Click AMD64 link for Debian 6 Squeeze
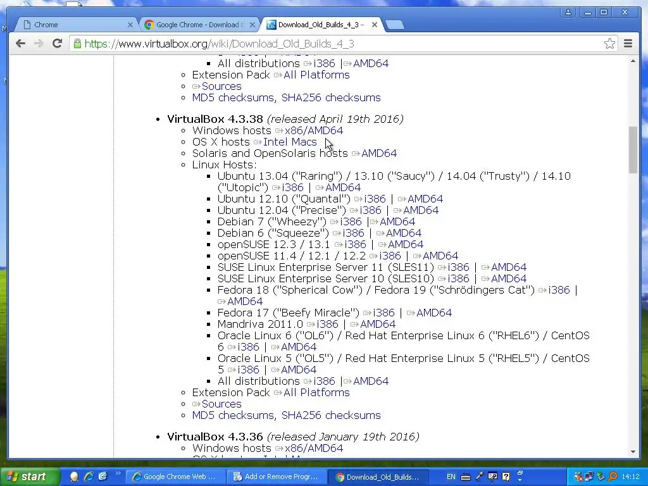 (x=404, y=233)
